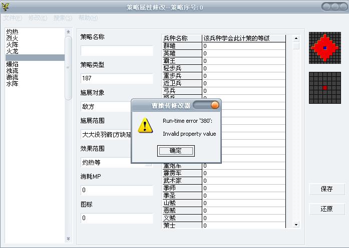The height and width of the screenshot is (248, 349).
Task: Click the 确定 button in error dialog
Action: 175,151
